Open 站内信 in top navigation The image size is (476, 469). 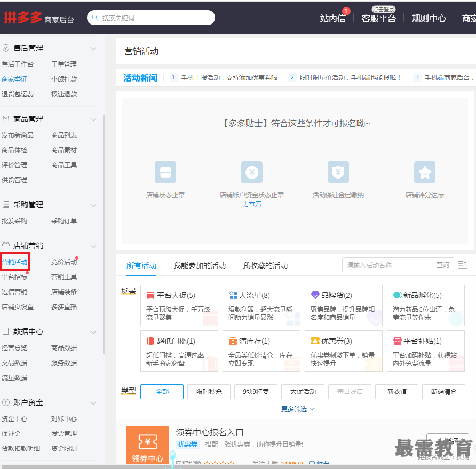click(x=332, y=19)
